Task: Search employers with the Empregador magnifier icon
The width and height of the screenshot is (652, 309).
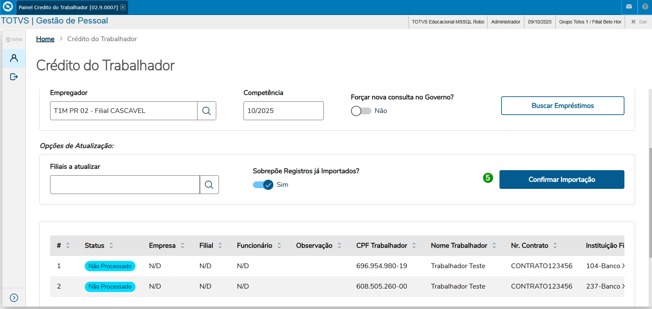Action: (206, 111)
